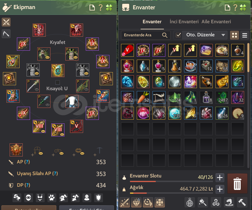Toggle the Oto. Düzenle checkbox
This screenshot has height=210, width=252.
(178, 35)
